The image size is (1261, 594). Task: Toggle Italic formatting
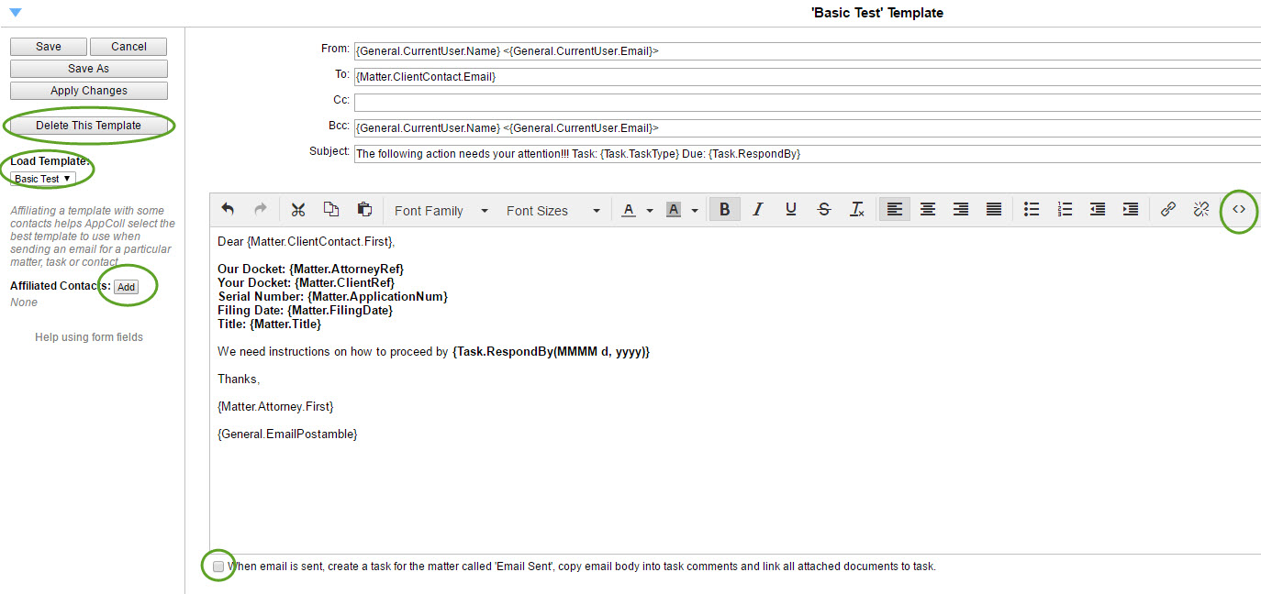[757, 209]
